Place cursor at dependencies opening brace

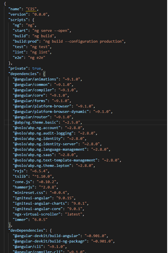click(44, 74)
